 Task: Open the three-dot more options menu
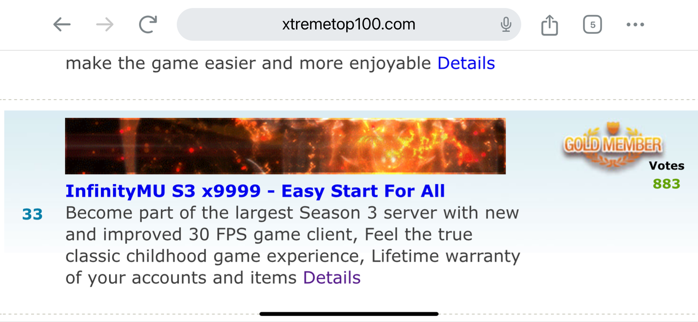click(635, 25)
